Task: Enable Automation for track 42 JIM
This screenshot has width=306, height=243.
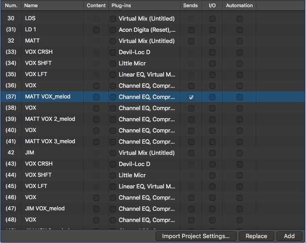Action: tap(240, 153)
